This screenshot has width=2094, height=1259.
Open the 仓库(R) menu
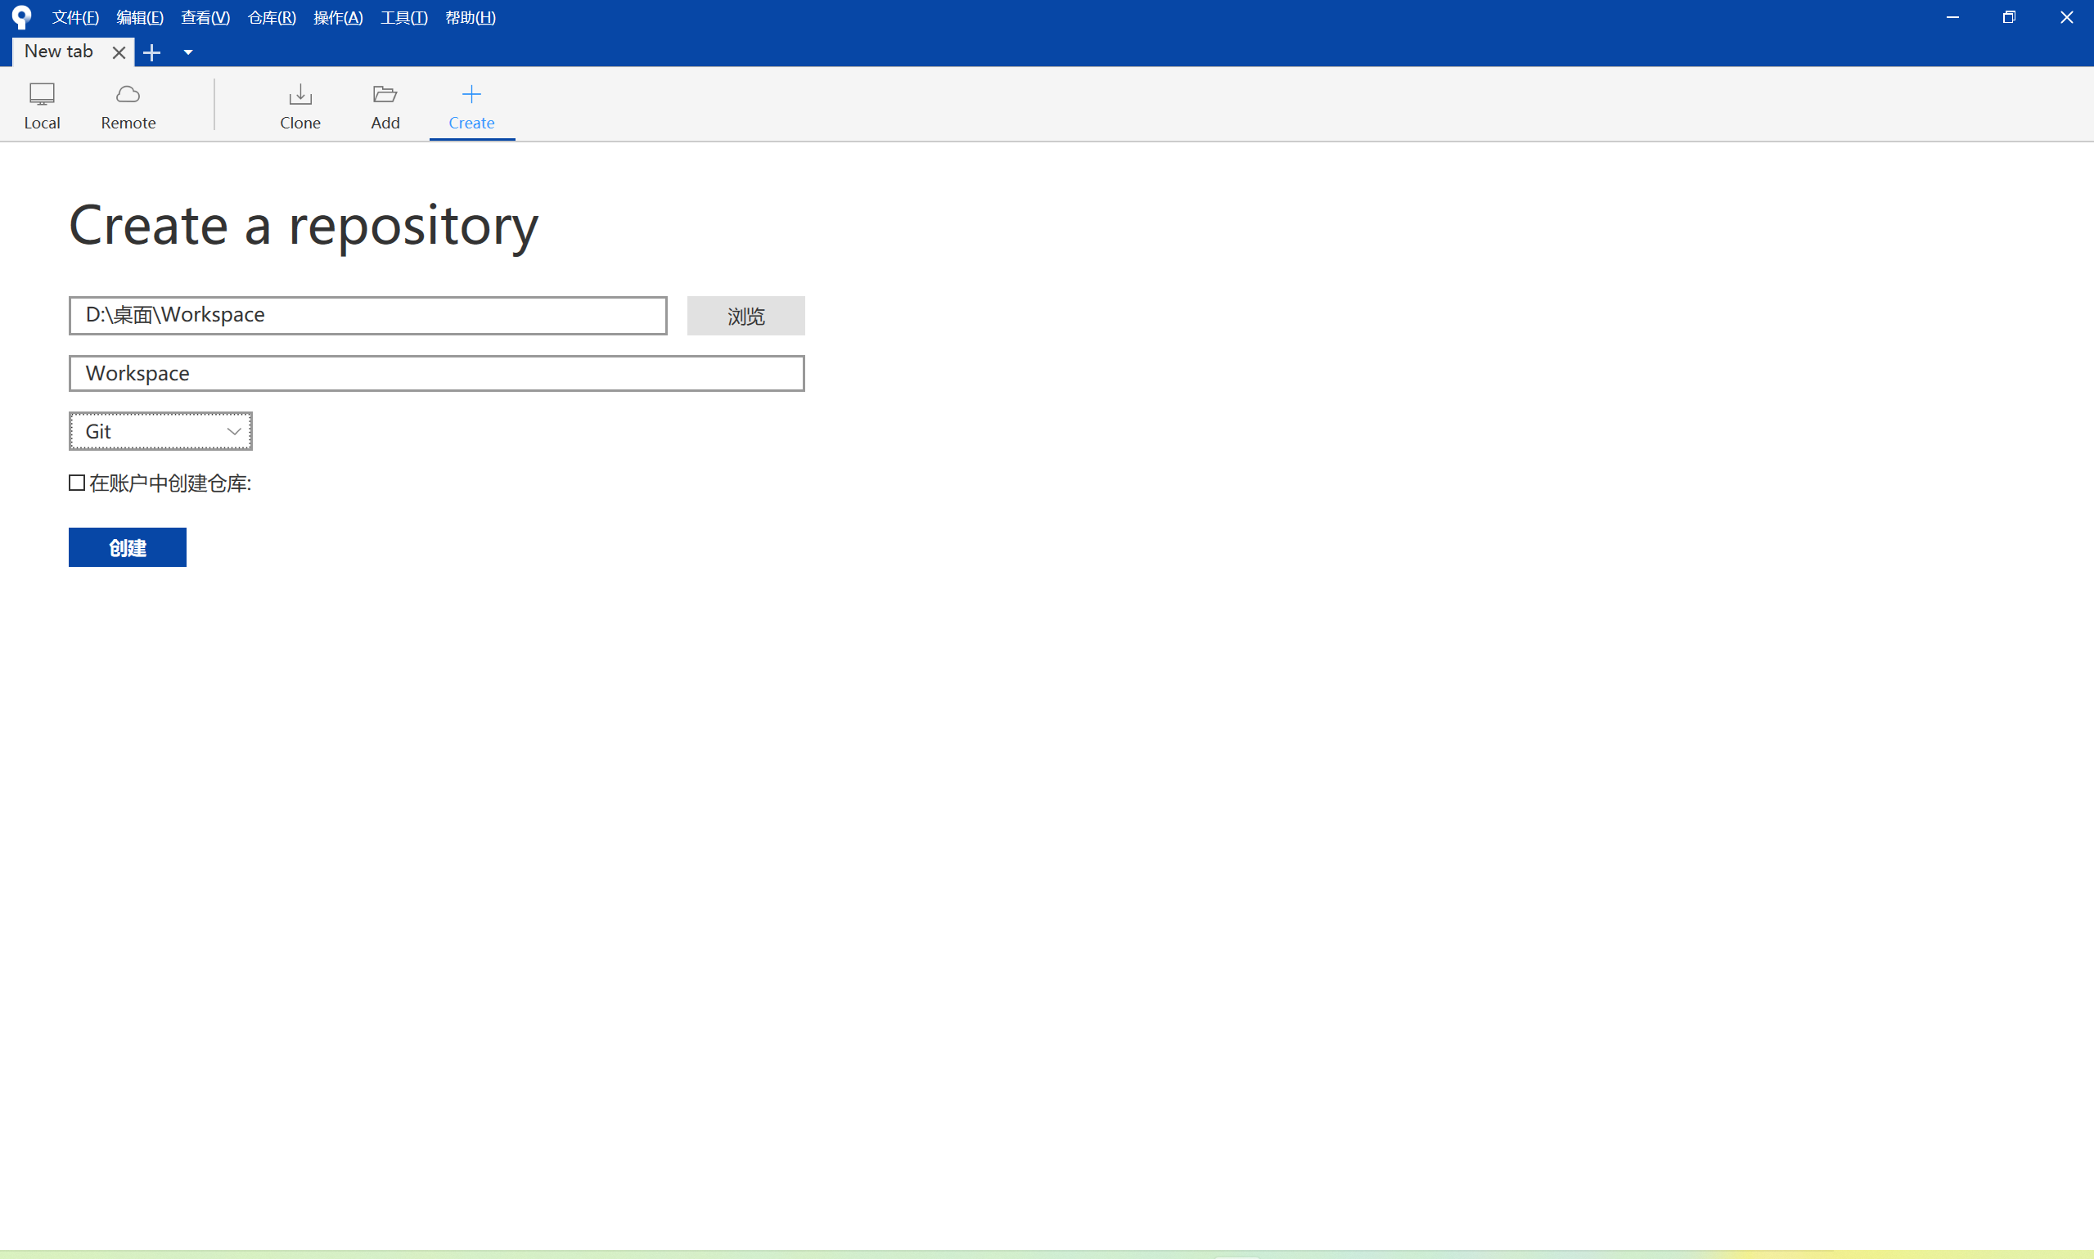coord(272,18)
